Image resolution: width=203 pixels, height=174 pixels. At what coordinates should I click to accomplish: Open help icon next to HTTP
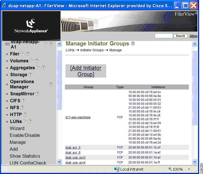[25, 114]
